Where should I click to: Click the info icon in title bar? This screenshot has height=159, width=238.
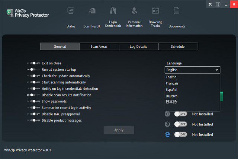[218, 4]
